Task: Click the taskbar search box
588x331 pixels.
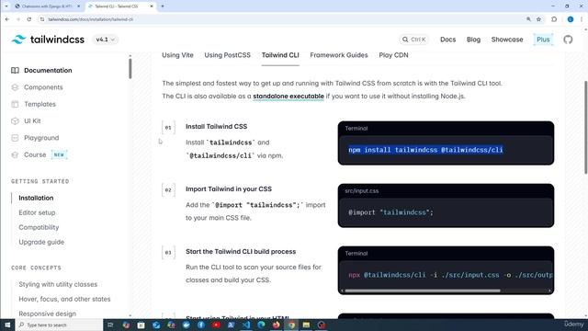Action: tap(59, 325)
